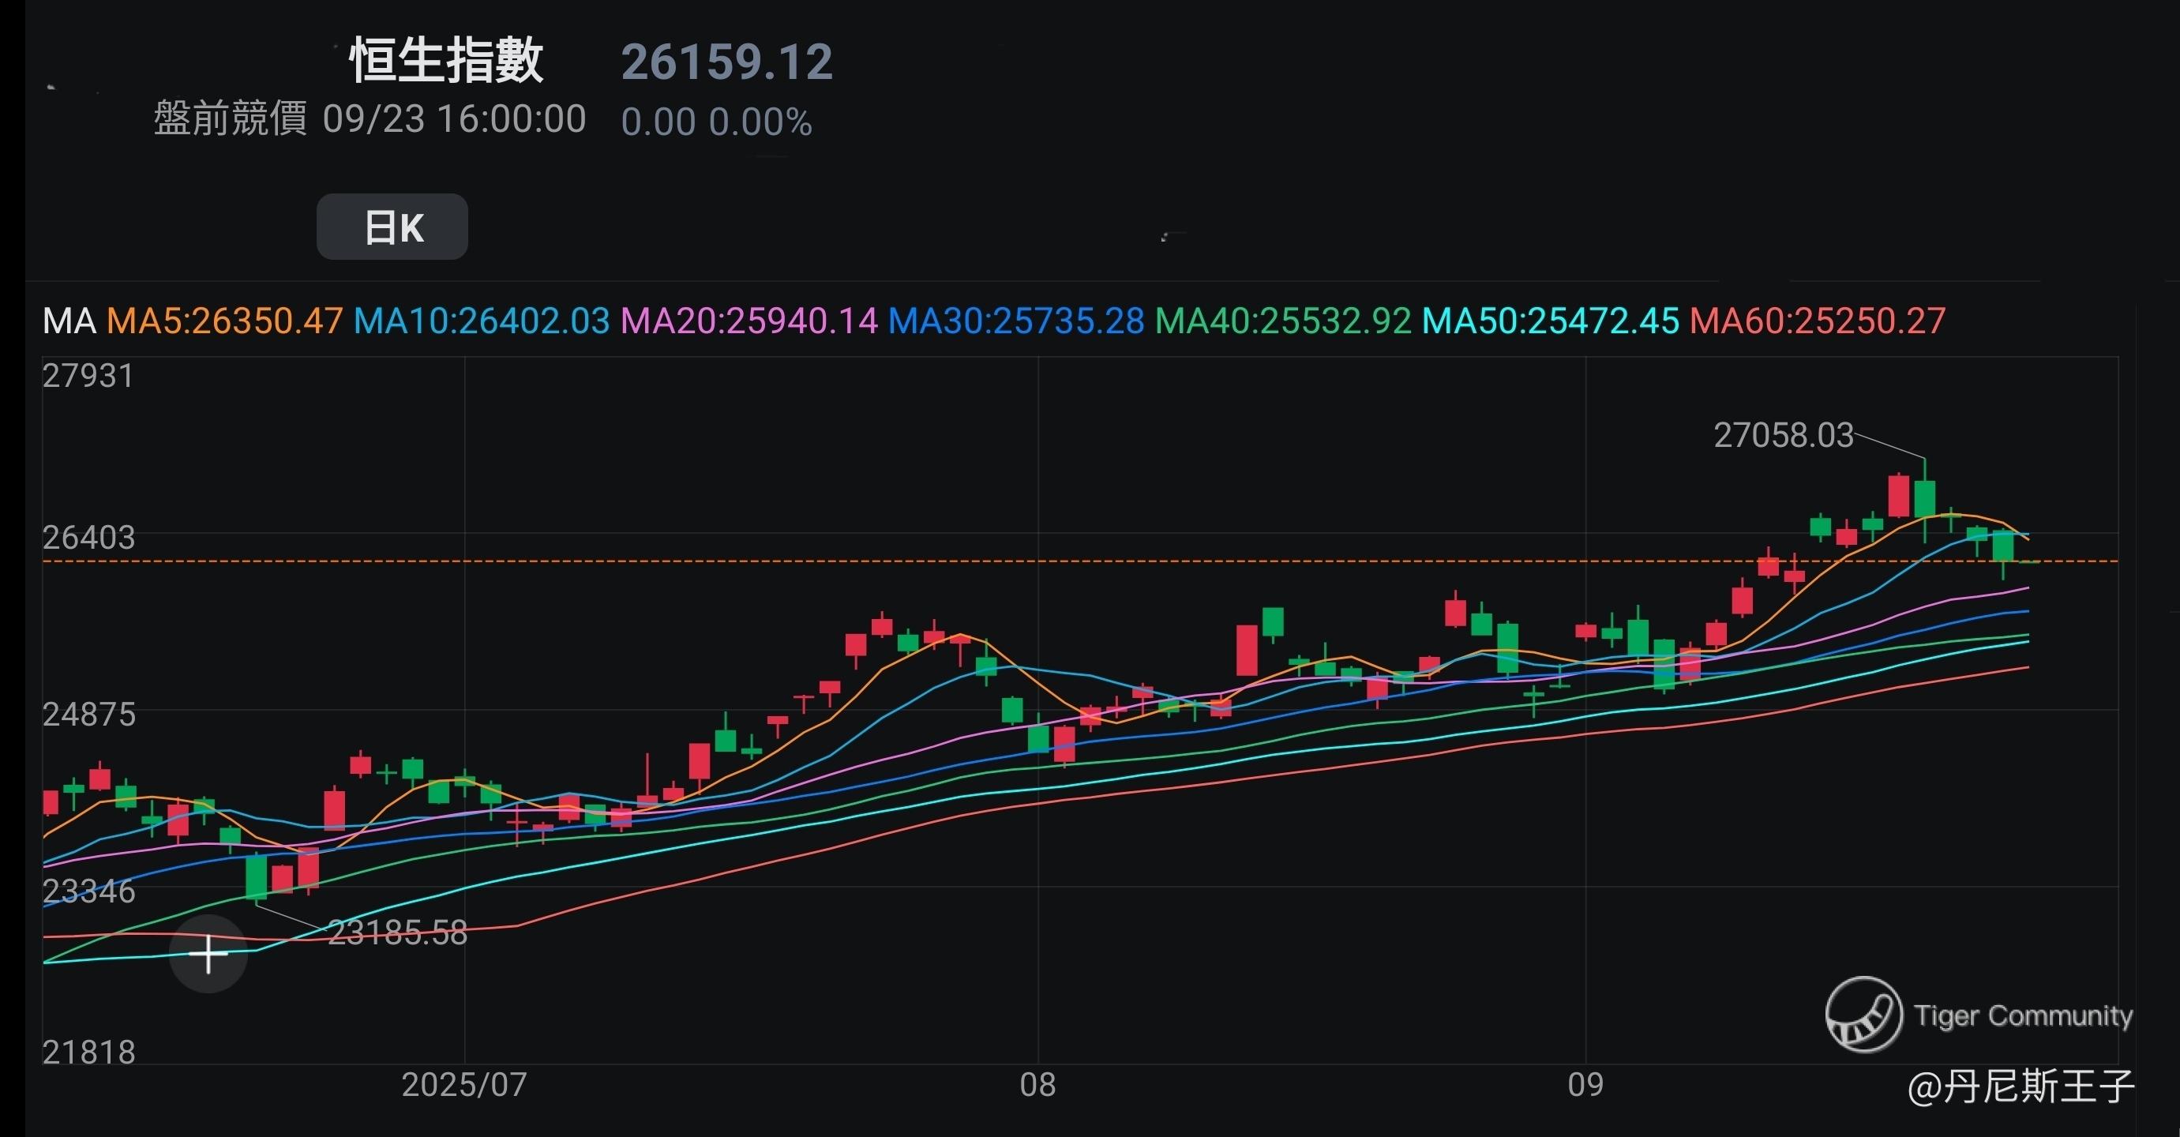Select the MA50 cyan indicator label
The width and height of the screenshot is (2180, 1137).
tap(1551, 321)
